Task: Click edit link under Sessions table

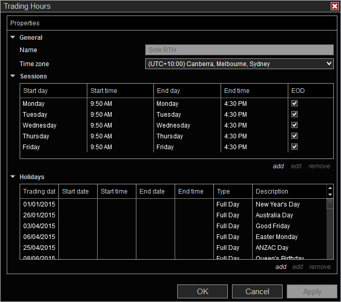Action: (x=296, y=166)
